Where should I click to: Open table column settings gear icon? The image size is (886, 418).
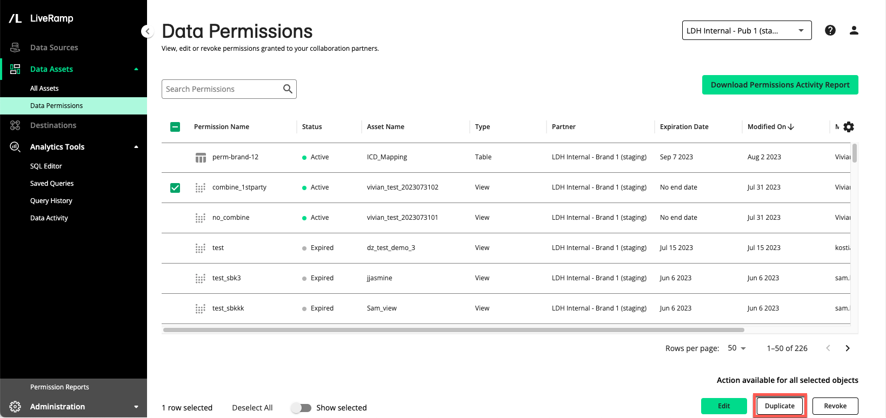(x=849, y=127)
